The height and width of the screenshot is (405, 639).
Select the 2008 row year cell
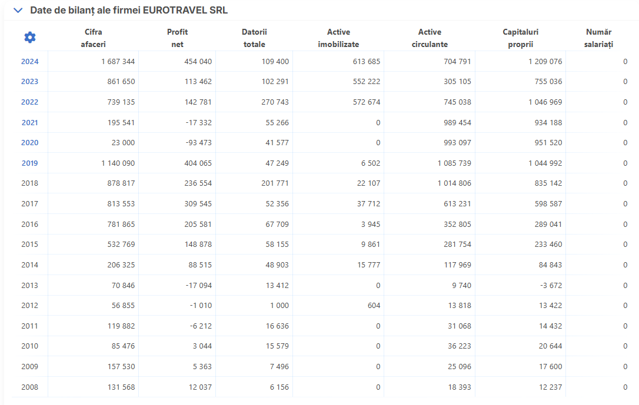[30, 387]
